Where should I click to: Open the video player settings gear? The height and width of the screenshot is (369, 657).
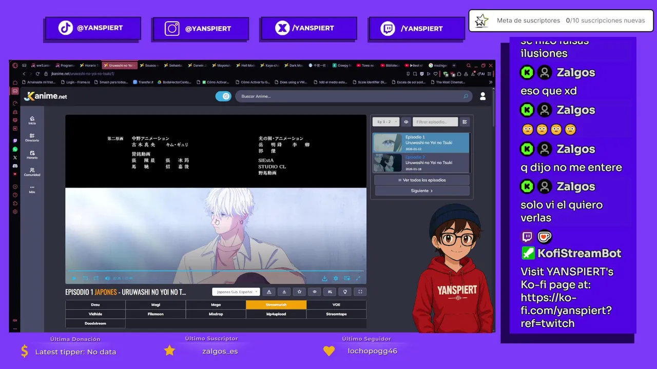(x=336, y=278)
